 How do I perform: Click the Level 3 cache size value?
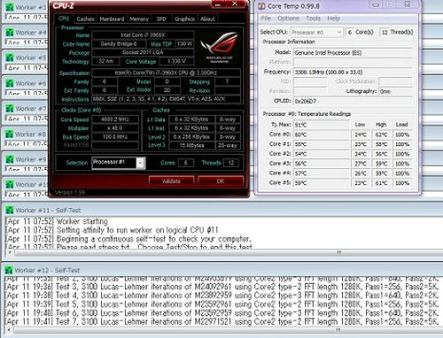192,145
